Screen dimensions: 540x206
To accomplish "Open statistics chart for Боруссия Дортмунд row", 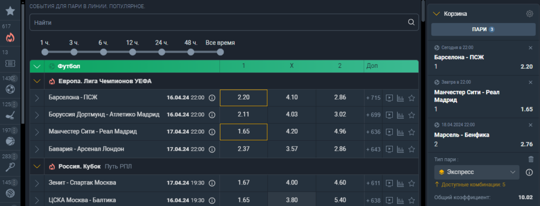I will pyautogui.click(x=400, y=115).
